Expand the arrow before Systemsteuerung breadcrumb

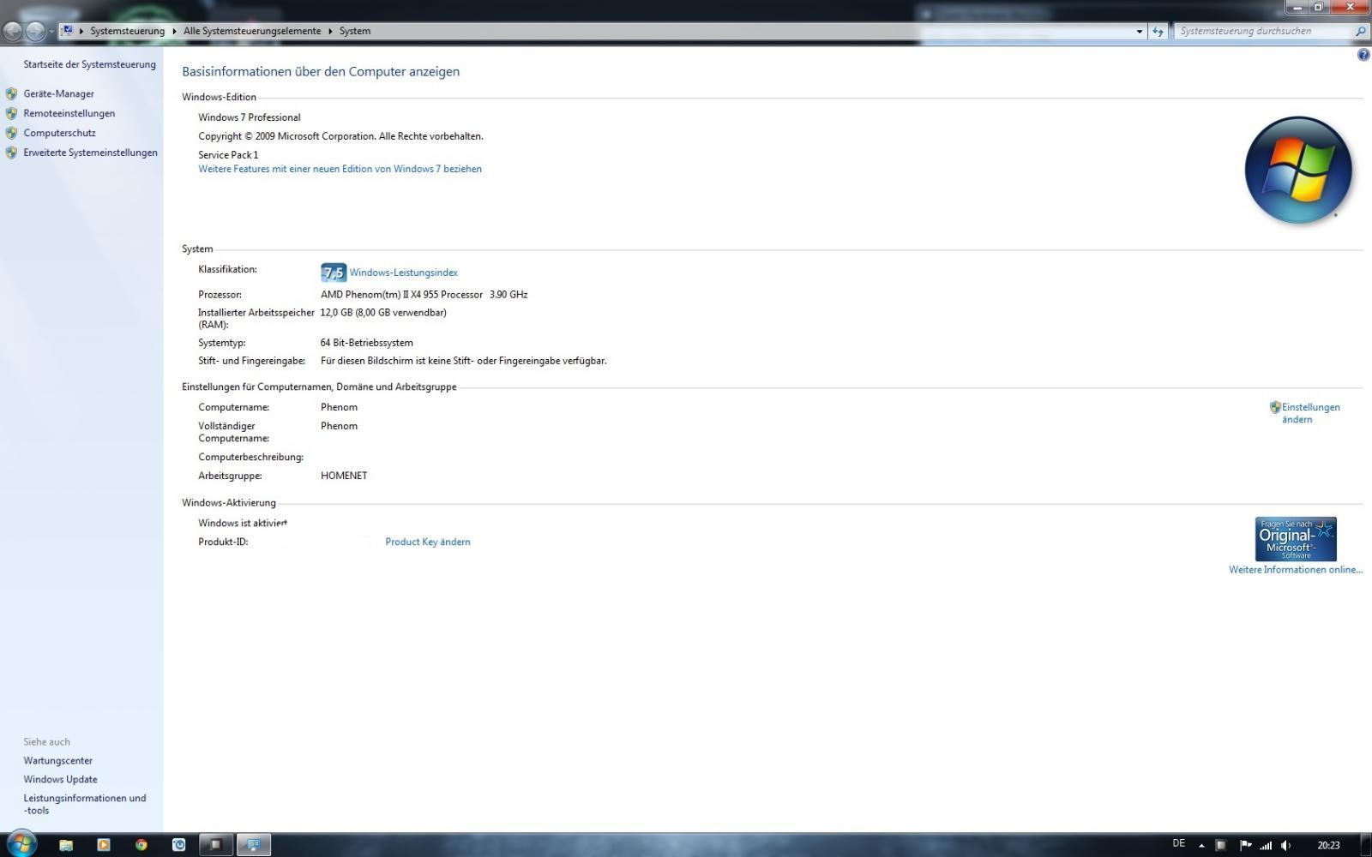(82, 31)
